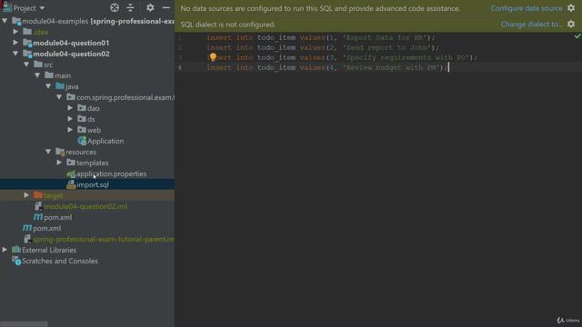Collapse the src folder arrow
Viewport: 582px width, 327px height.
pos(26,64)
